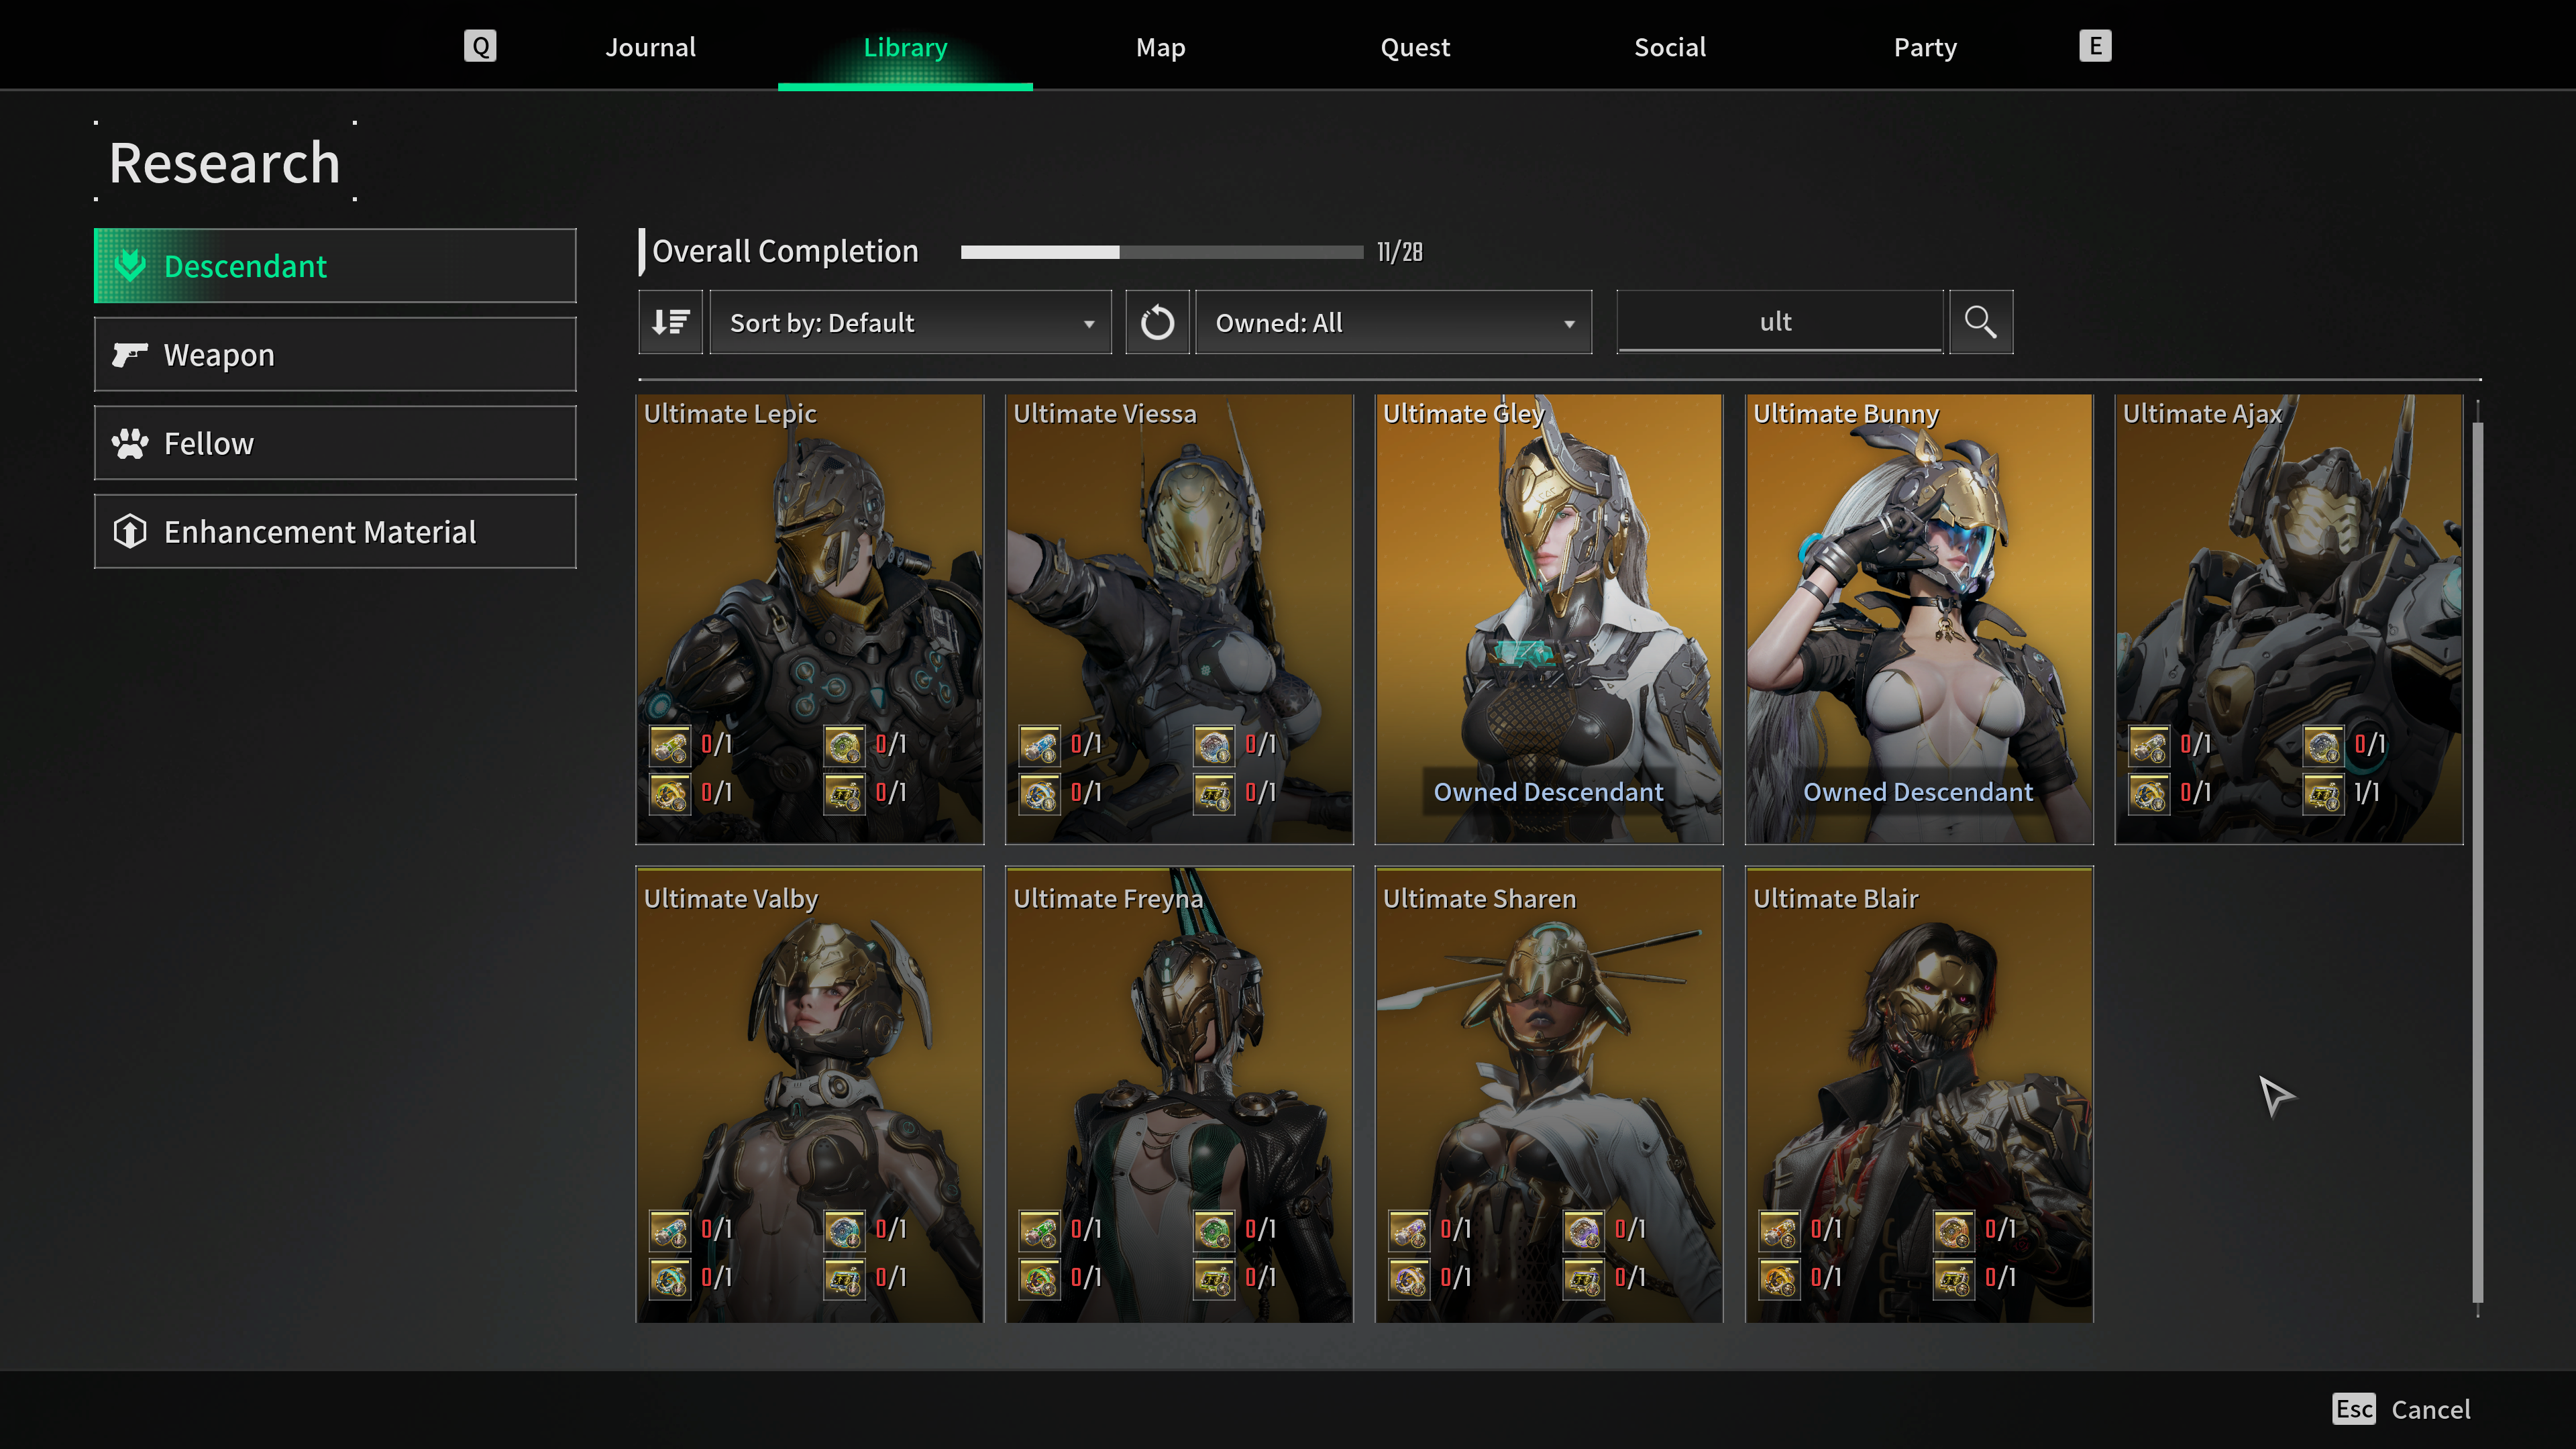Open the Ultimate Freyna card

[x=1179, y=1095]
